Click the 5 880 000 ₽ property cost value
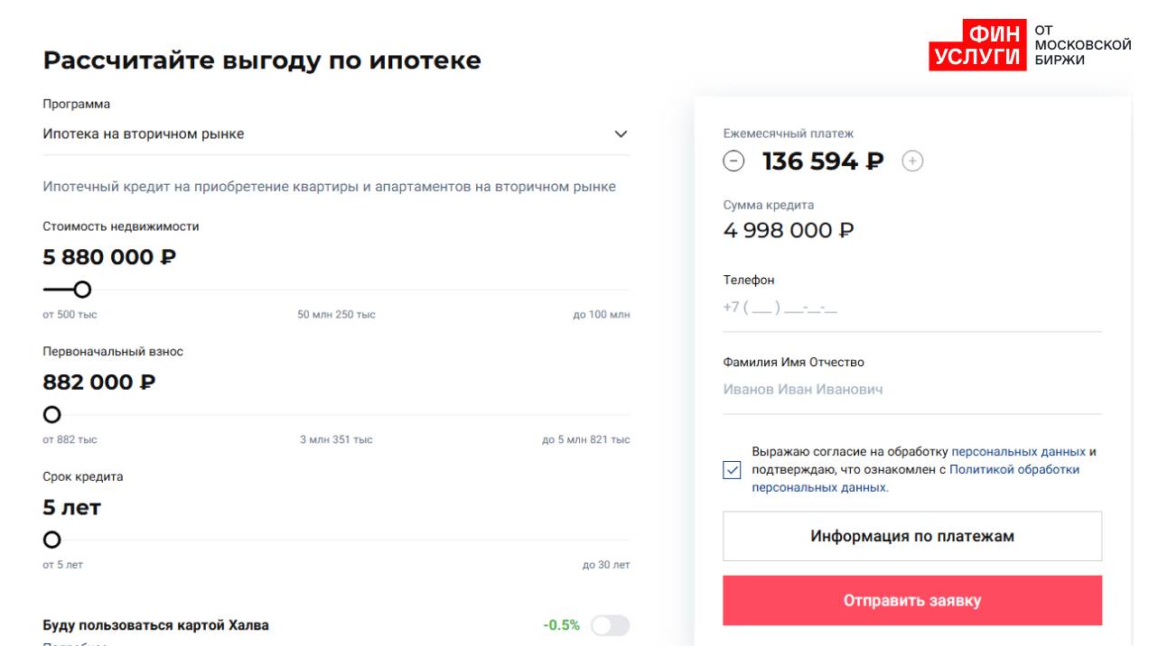Image resolution: width=1149 pixels, height=646 pixels. click(x=109, y=258)
